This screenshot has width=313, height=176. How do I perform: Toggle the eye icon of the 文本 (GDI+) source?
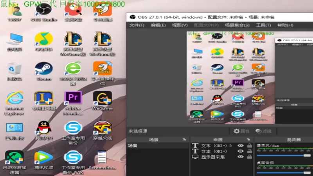pos(241,151)
